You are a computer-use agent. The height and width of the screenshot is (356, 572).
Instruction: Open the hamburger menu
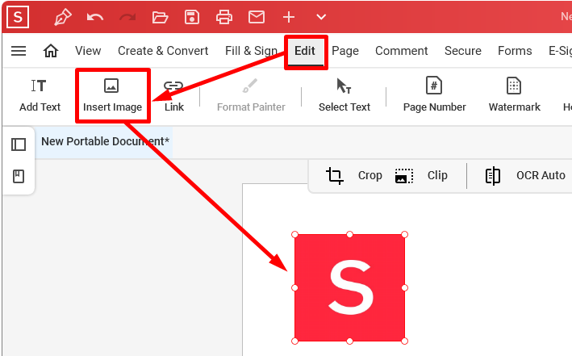coord(19,51)
